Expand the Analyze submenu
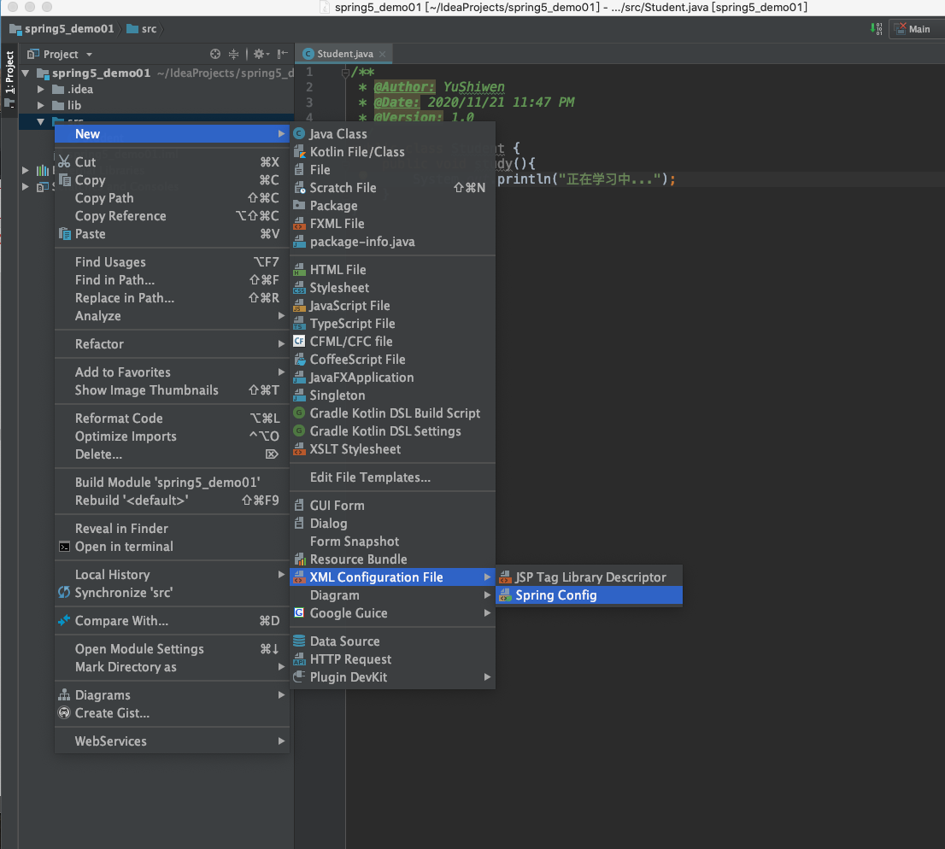 pos(172,316)
